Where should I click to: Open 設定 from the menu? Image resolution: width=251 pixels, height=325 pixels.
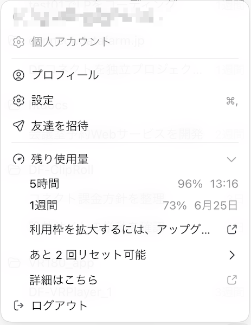(125, 101)
